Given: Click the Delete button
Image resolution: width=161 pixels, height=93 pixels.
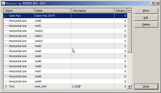Looking at the screenshot, I should pos(146,25).
